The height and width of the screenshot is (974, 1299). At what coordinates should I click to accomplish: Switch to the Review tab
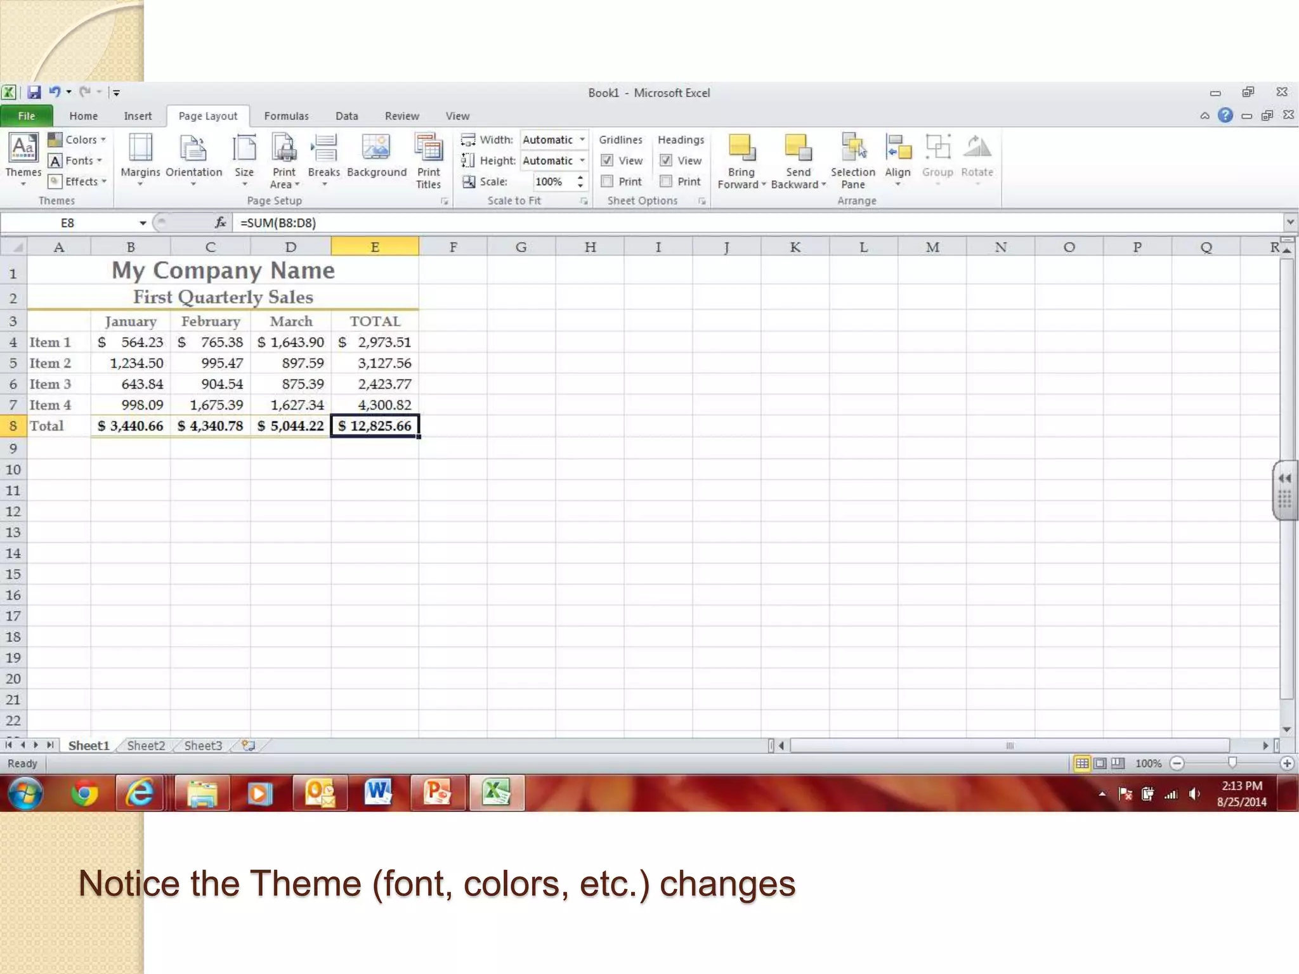tap(402, 116)
